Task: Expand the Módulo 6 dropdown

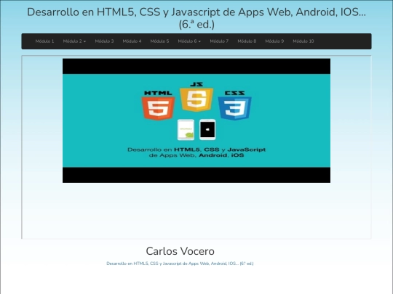Action: click(189, 41)
